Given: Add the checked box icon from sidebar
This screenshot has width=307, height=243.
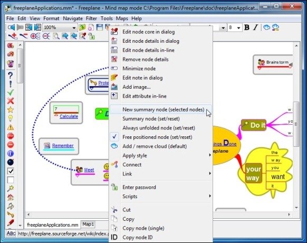Looking at the screenshot, I should click(11, 171).
